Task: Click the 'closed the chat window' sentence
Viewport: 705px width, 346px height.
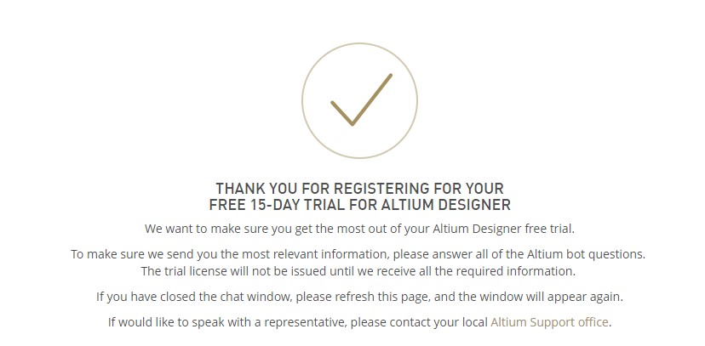Action: pyautogui.click(x=359, y=297)
